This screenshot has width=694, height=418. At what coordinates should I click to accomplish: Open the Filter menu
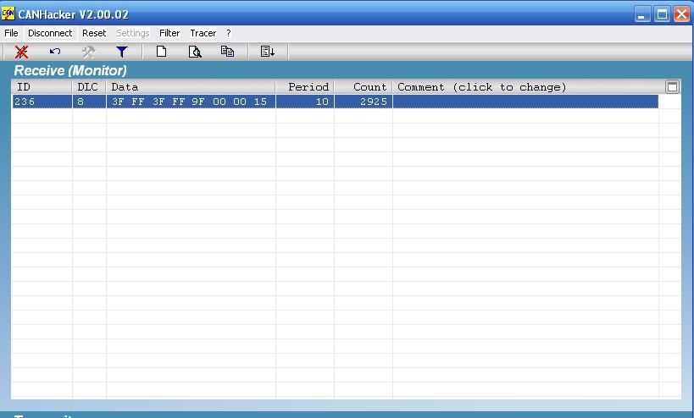point(169,33)
